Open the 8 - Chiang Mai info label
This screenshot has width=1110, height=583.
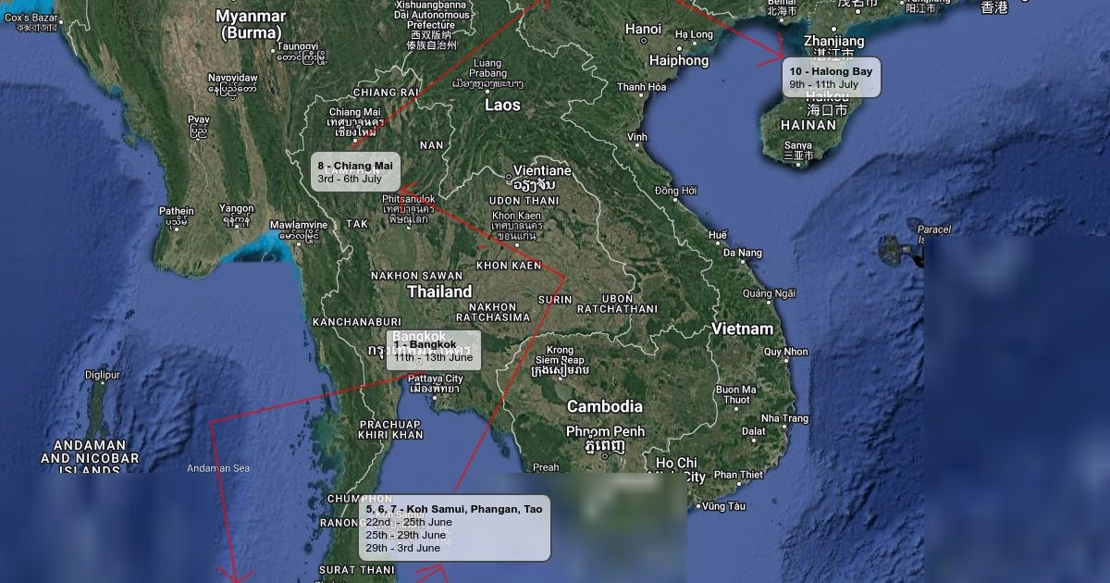click(x=355, y=171)
